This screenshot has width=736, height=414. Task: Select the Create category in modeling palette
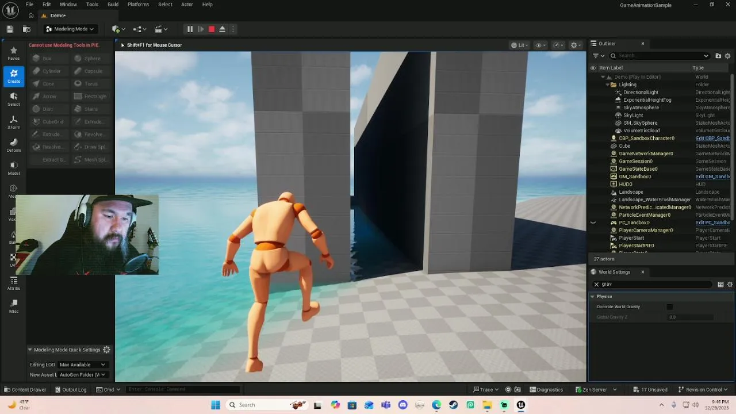(14, 76)
